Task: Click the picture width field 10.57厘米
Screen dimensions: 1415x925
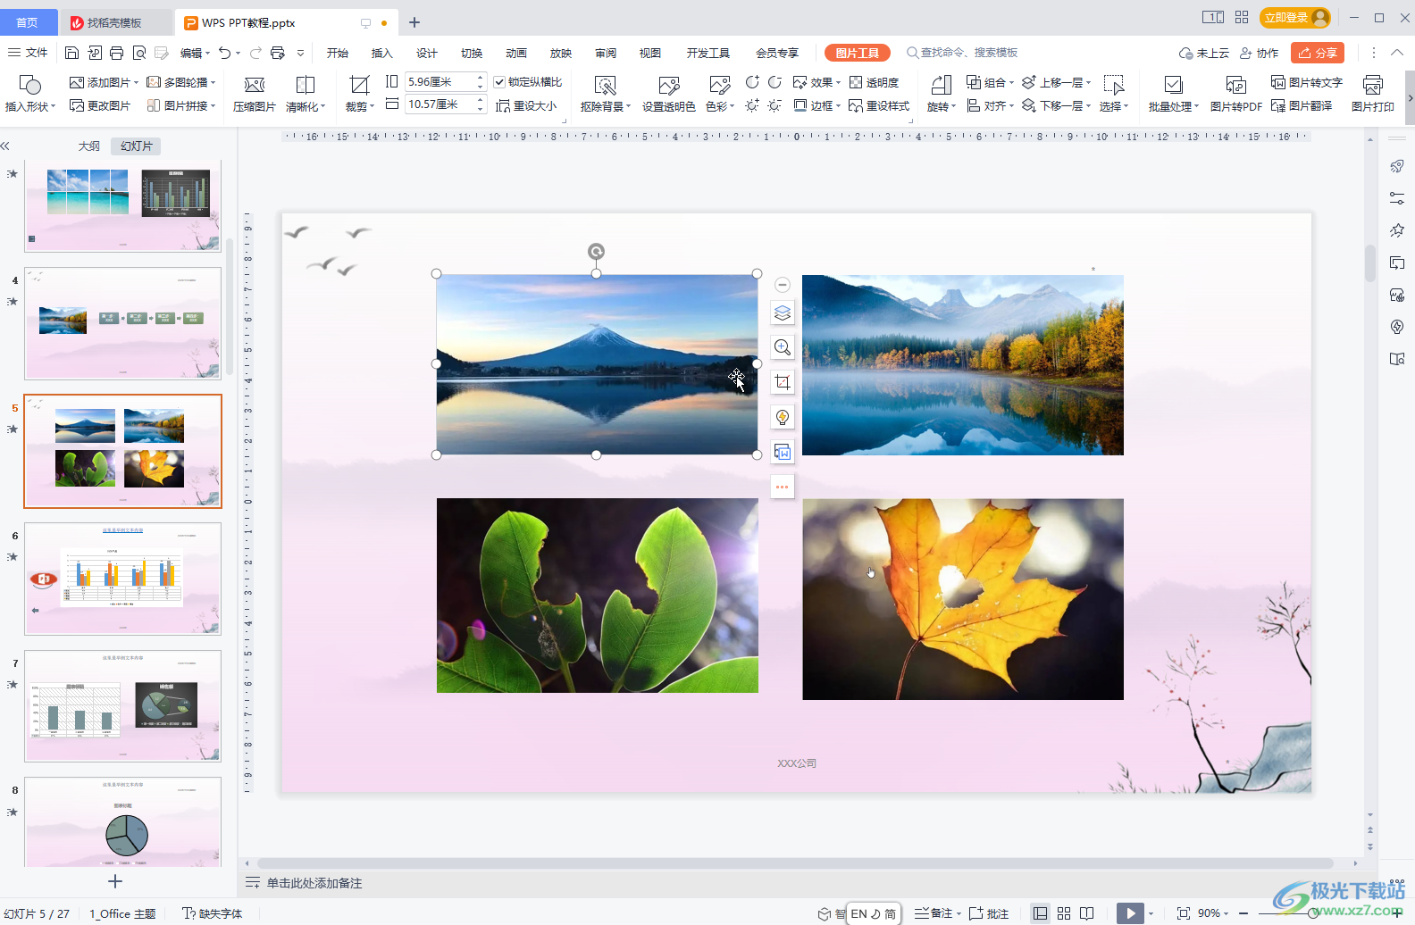Action: pyautogui.click(x=439, y=104)
